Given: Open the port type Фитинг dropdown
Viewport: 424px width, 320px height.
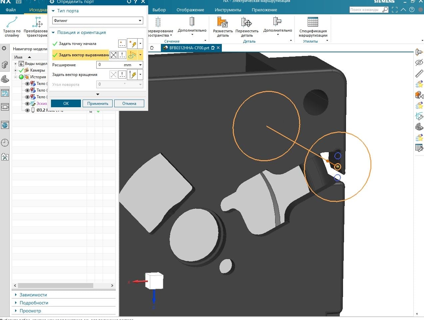Looking at the screenshot, I should (x=98, y=21).
